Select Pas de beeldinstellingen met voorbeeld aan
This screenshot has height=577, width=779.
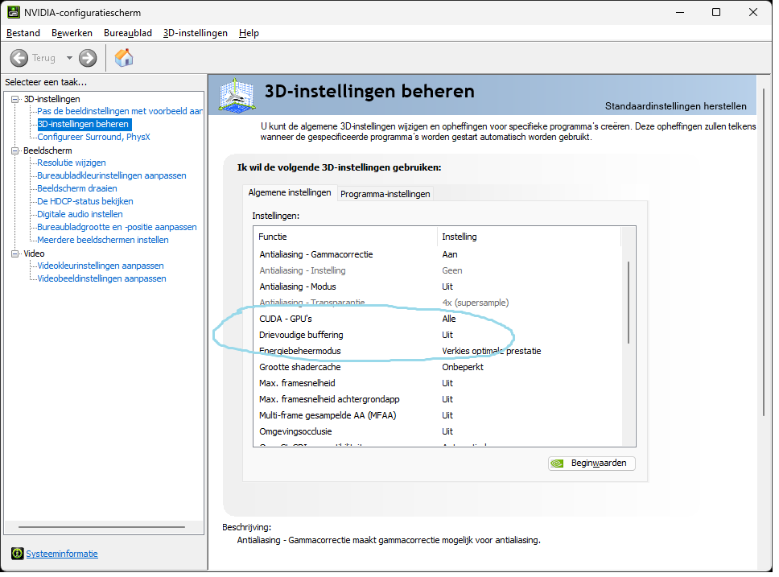pyautogui.click(x=120, y=111)
